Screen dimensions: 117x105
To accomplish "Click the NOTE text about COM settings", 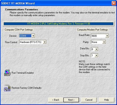I will click(x=94, y=67).
